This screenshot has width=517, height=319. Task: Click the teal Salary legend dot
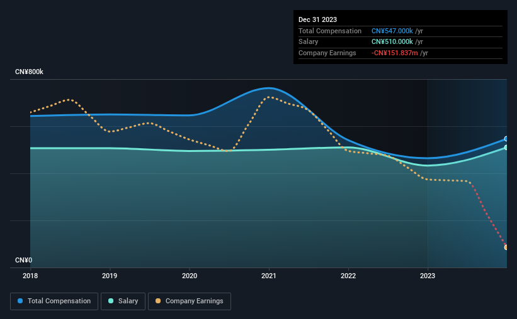click(x=111, y=301)
